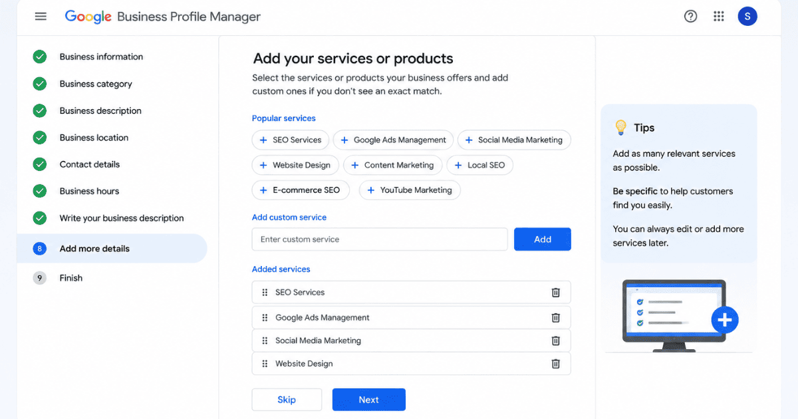
Task: Add the Local SEO chip
Action: click(x=480, y=166)
